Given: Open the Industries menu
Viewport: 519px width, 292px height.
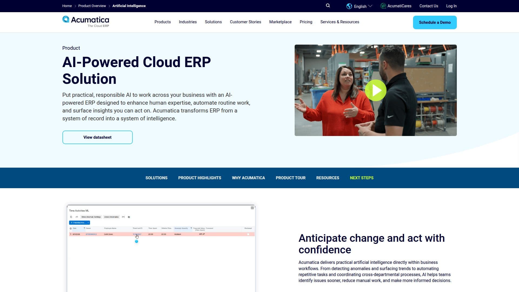Looking at the screenshot, I should point(188,22).
